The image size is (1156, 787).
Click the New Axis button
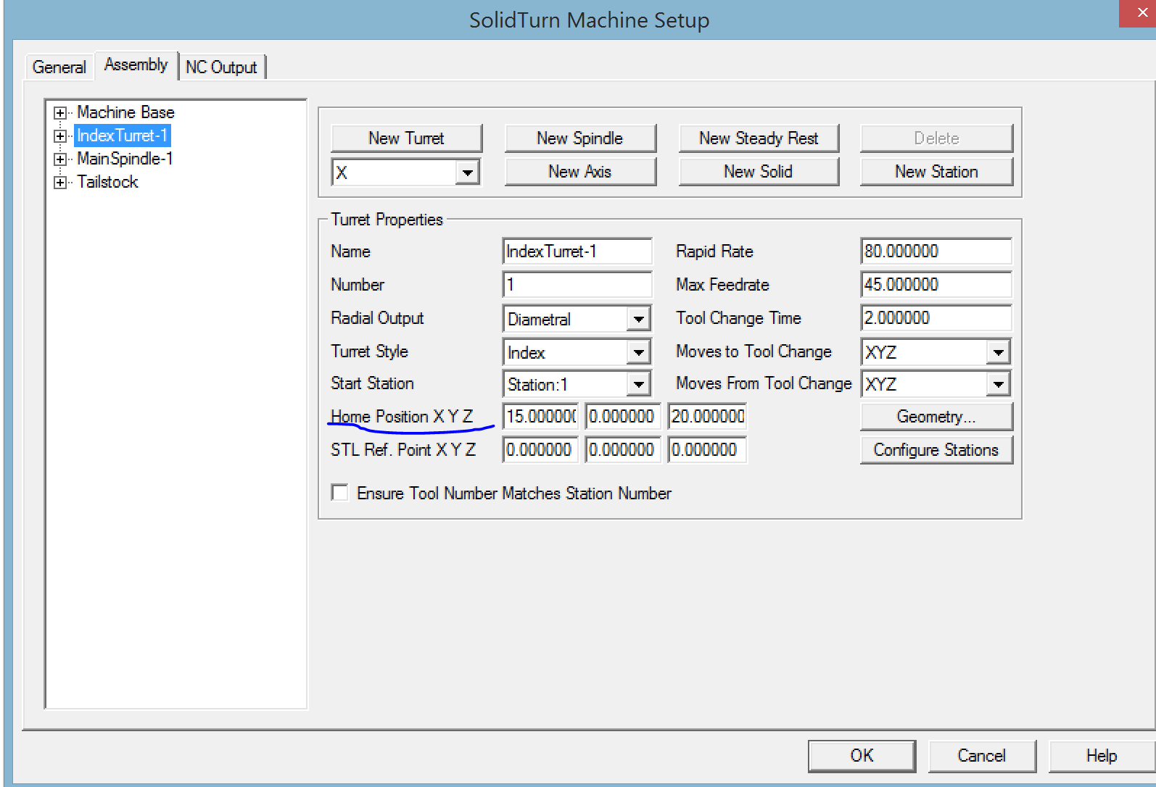click(580, 172)
